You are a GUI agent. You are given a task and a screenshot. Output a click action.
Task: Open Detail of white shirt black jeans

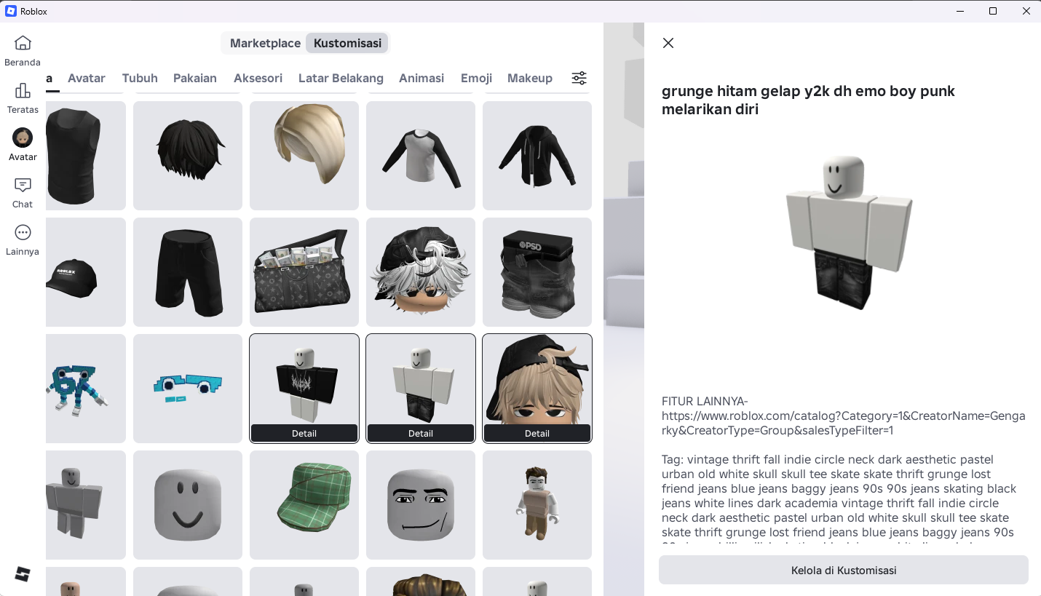421,433
